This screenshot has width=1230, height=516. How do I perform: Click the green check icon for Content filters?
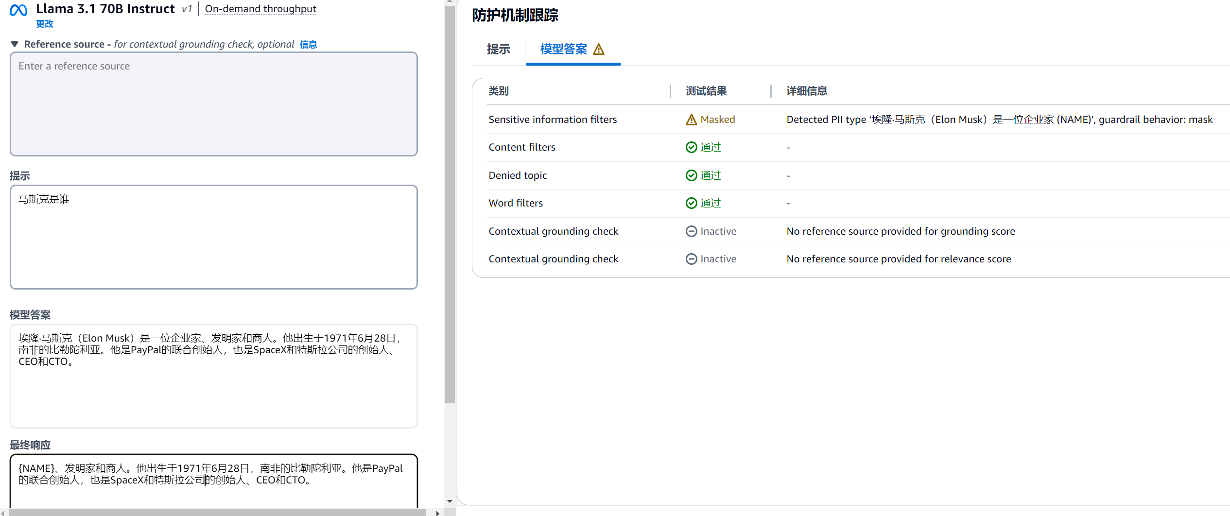pos(691,147)
